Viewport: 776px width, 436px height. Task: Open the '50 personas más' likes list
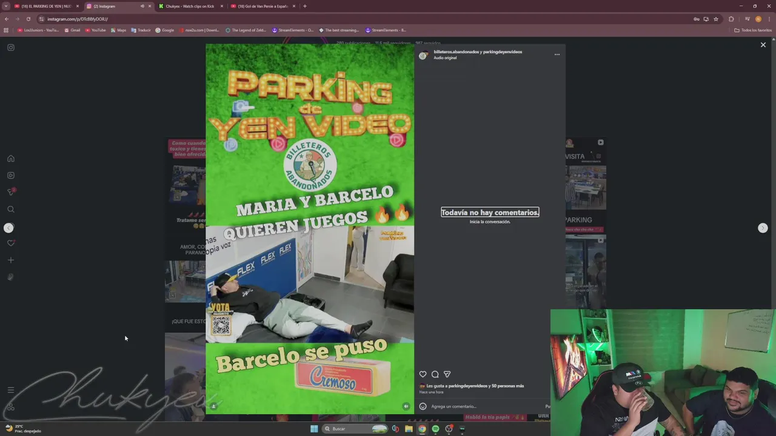[508, 386]
